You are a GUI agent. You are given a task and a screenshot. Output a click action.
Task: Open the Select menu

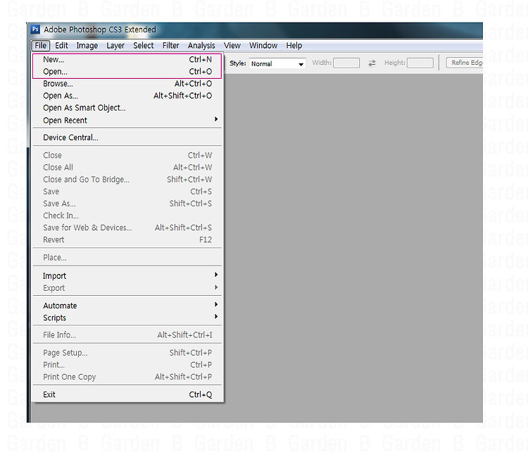click(144, 46)
